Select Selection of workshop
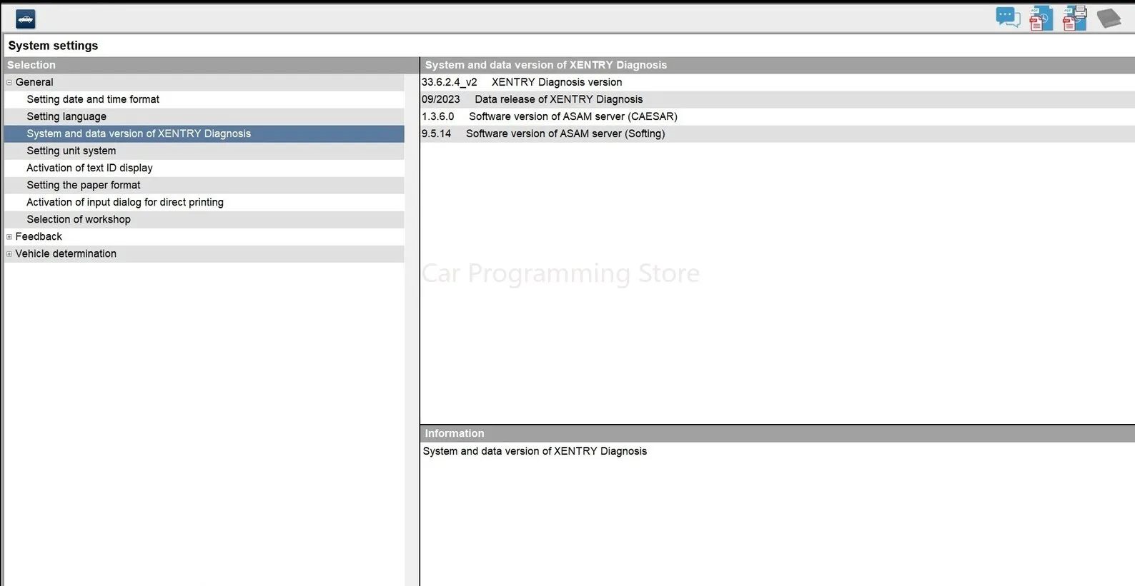This screenshot has height=586, width=1135. click(204, 219)
